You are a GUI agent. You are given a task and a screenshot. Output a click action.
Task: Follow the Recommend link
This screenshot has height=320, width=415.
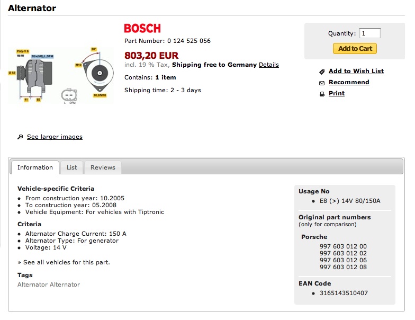click(349, 82)
